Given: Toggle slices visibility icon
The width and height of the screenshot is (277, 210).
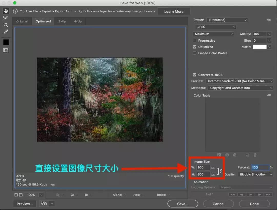Looking at the screenshot, I should pos(6,50).
